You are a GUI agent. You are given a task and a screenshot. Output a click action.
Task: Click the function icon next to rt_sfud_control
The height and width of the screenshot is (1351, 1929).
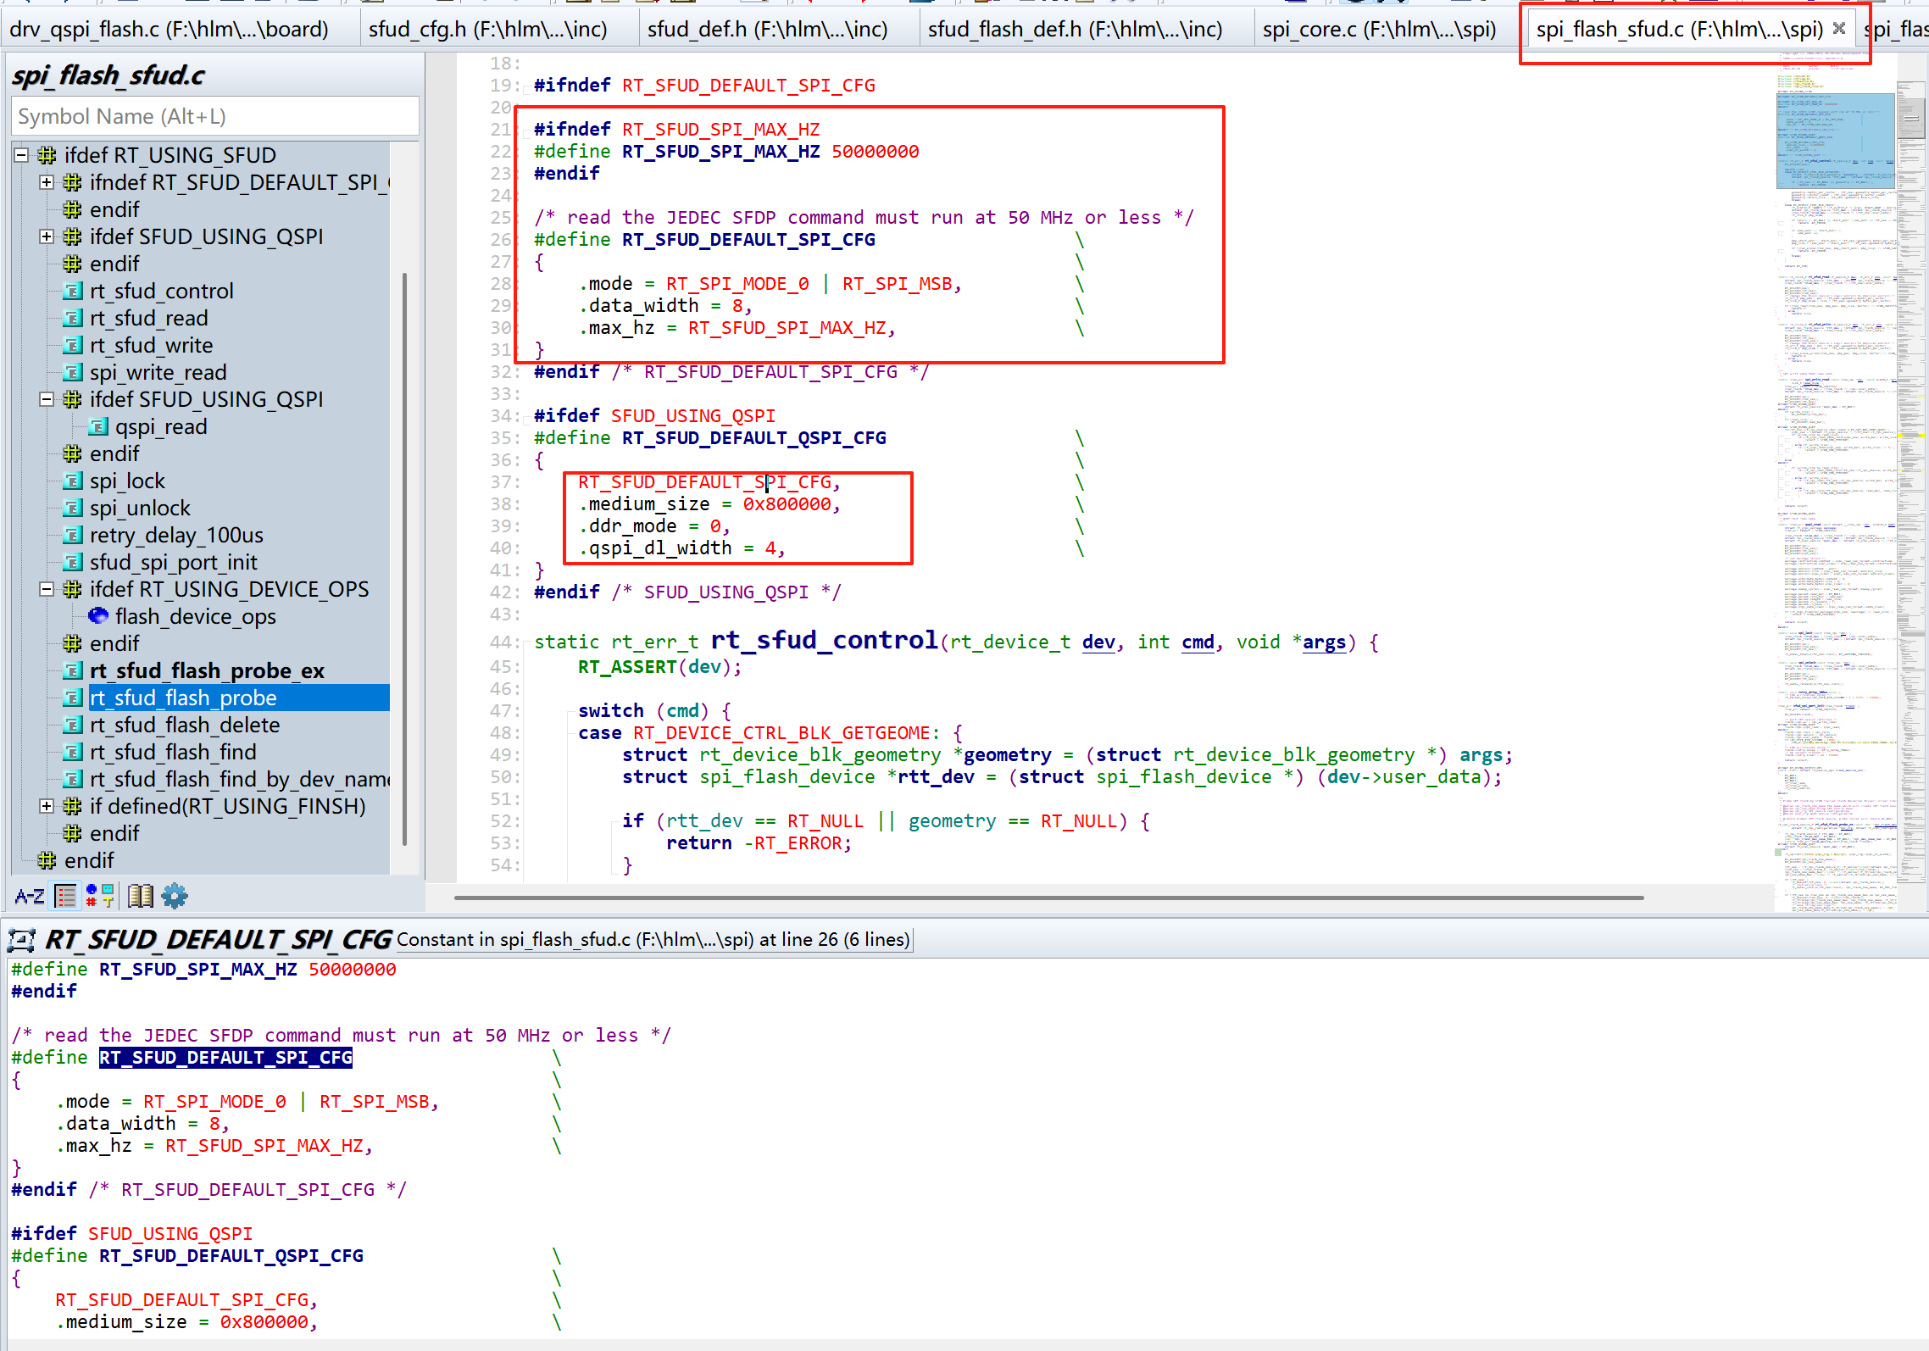tap(74, 291)
